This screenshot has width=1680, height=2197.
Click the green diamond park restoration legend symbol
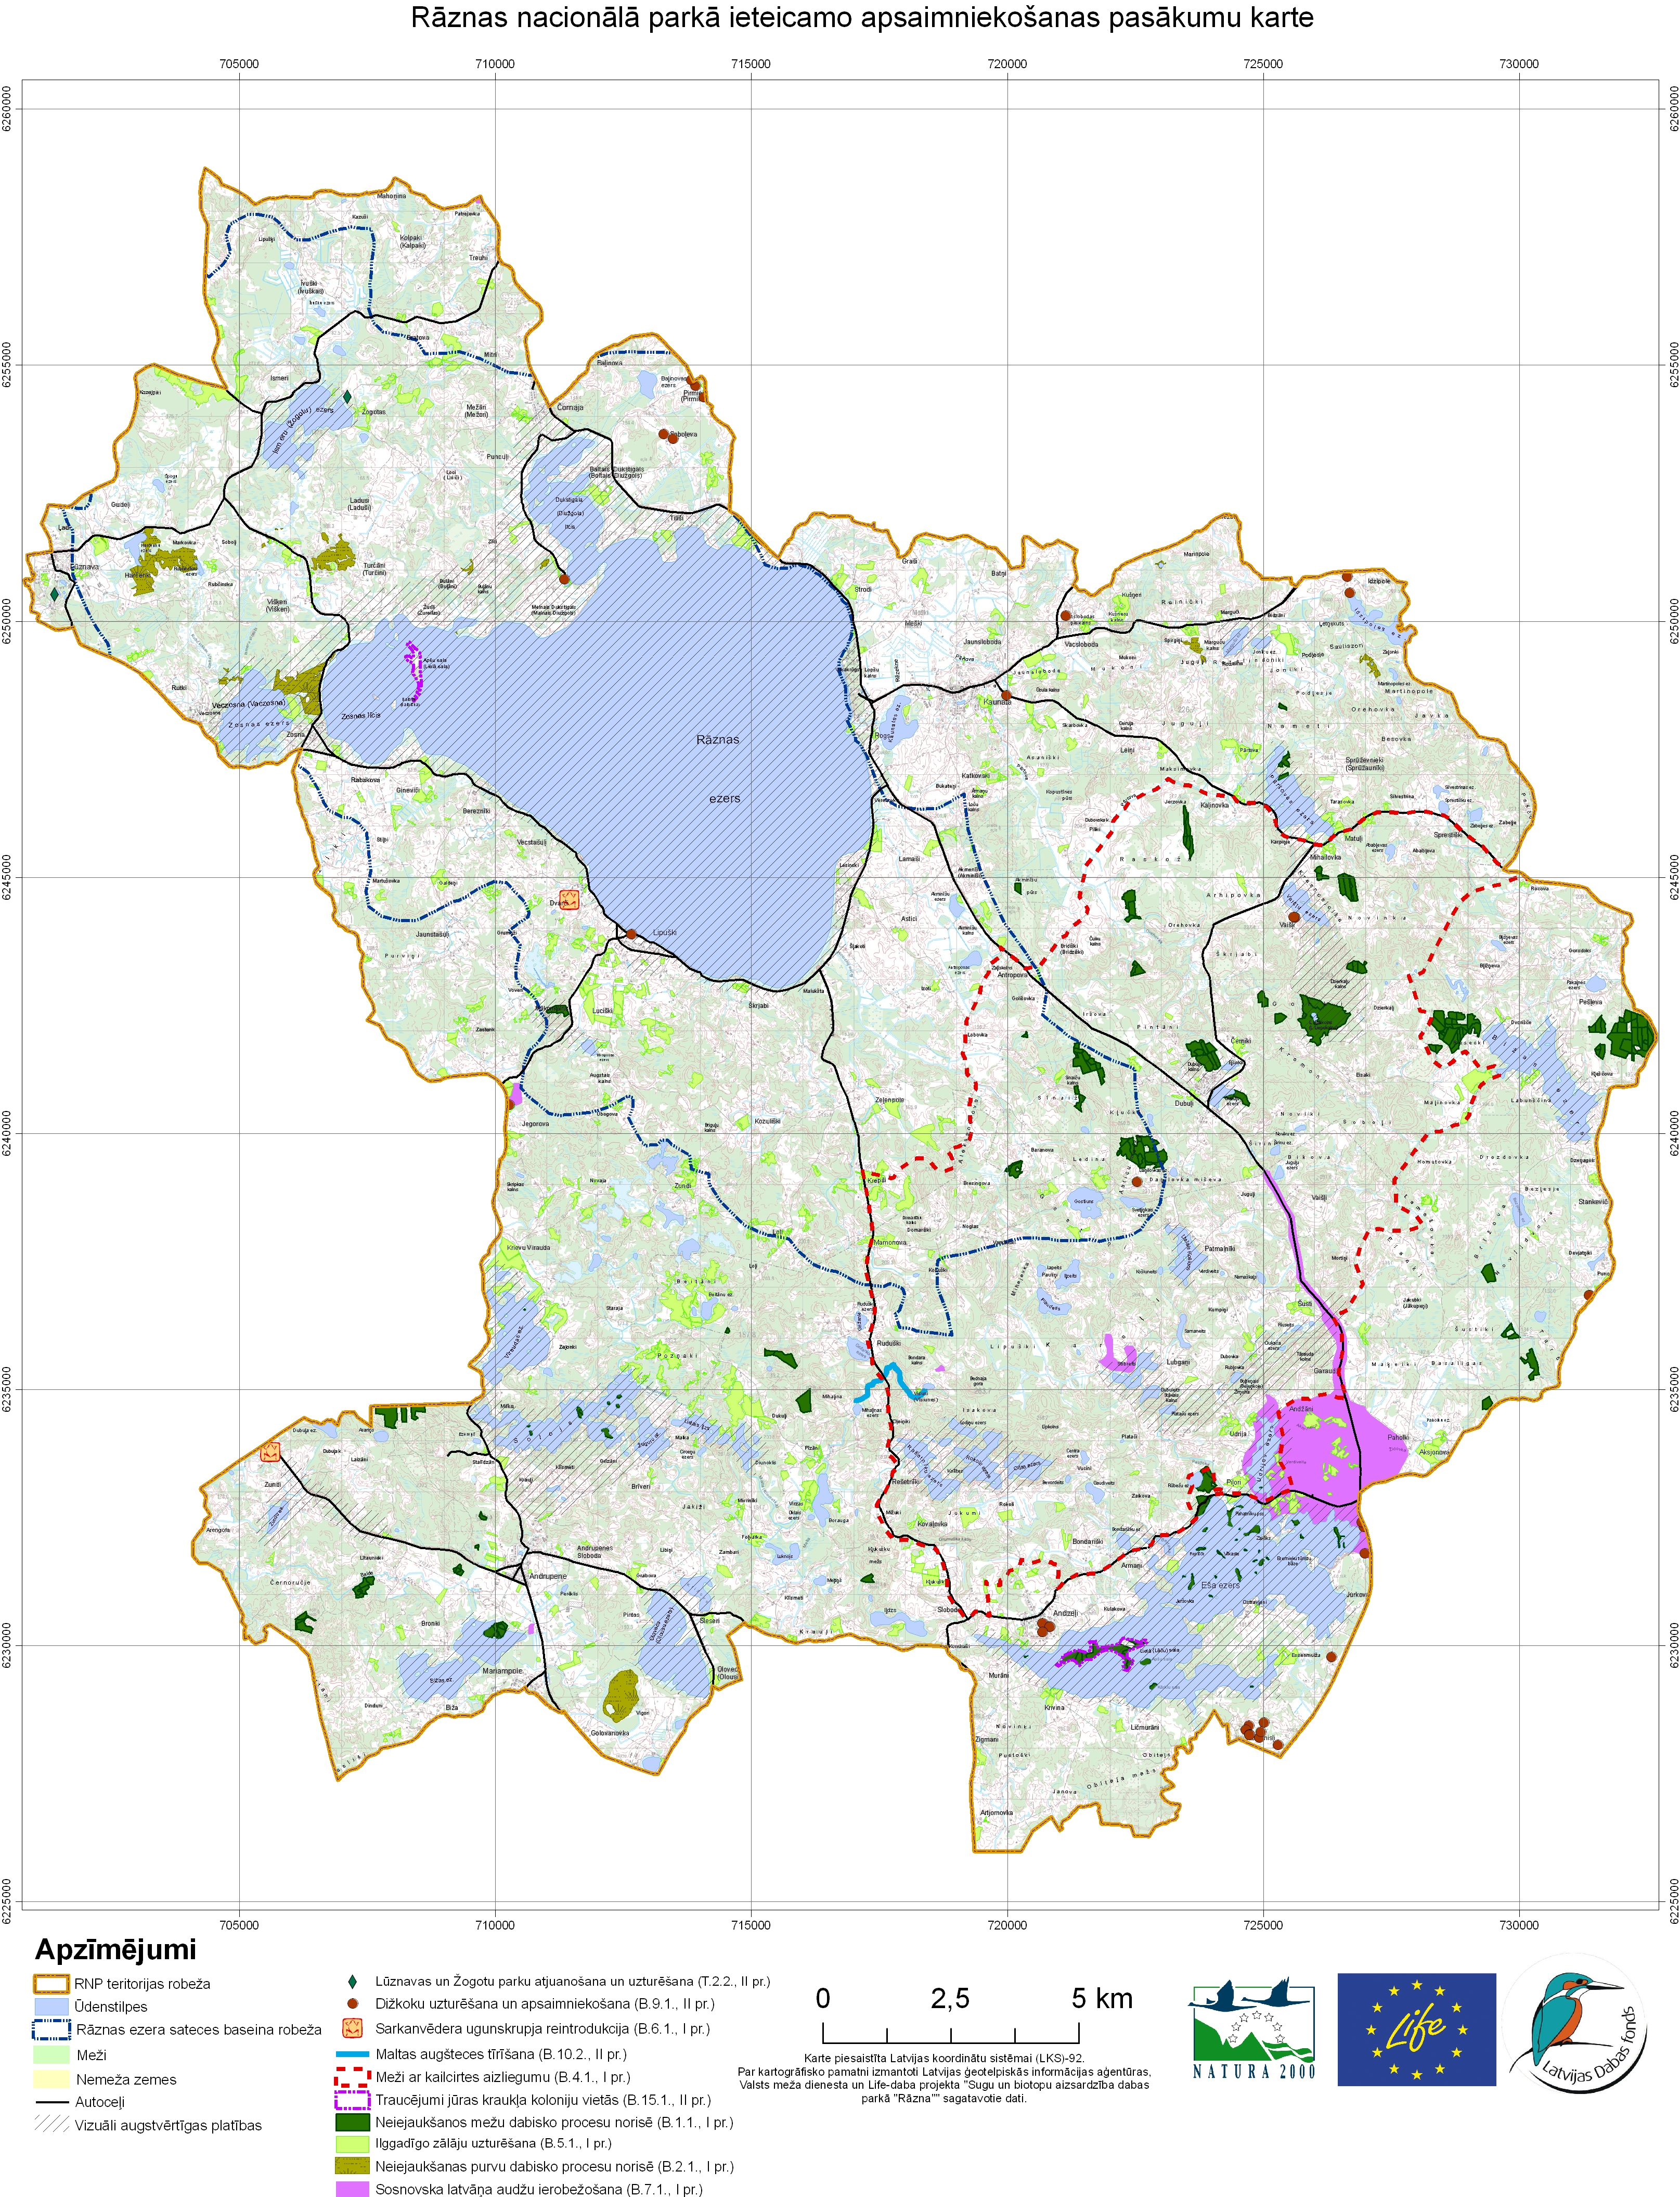coord(352,1981)
